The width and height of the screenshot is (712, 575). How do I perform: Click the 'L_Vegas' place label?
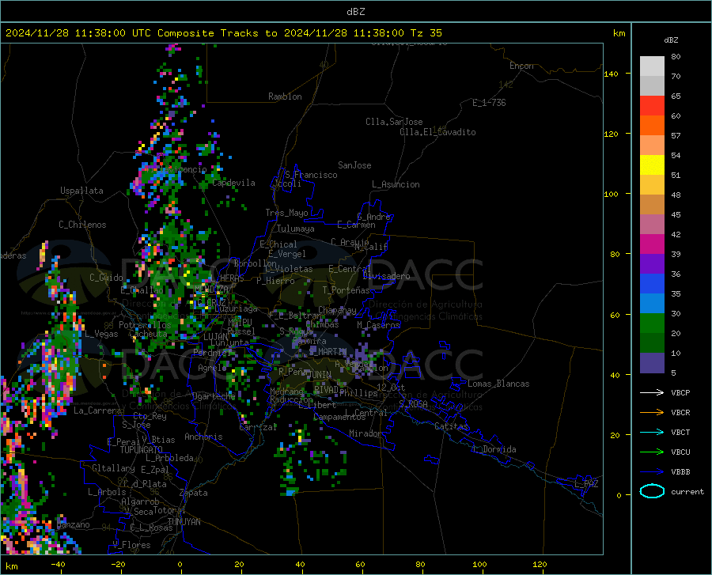pos(101,334)
